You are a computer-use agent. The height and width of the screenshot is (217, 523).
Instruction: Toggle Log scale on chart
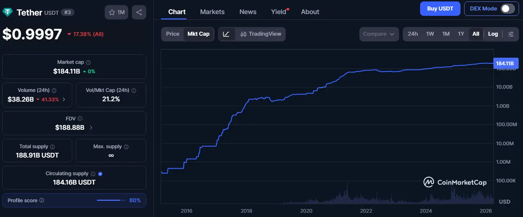pos(493,34)
